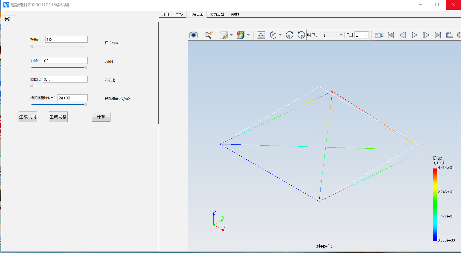
Task: Jump to the first animation frame
Action: [391, 35]
